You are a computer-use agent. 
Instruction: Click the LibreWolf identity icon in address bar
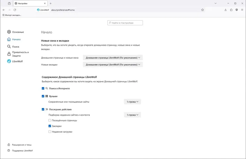38,10
